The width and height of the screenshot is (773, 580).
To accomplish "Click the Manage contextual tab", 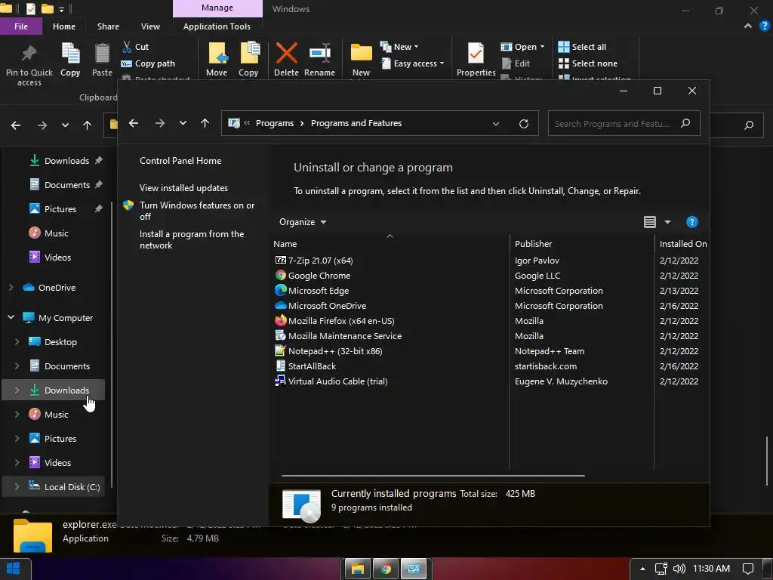I will point(217,8).
